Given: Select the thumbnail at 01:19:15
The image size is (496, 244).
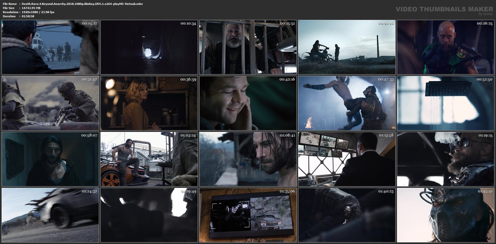Looking at the screenshot, I should (446, 159).
